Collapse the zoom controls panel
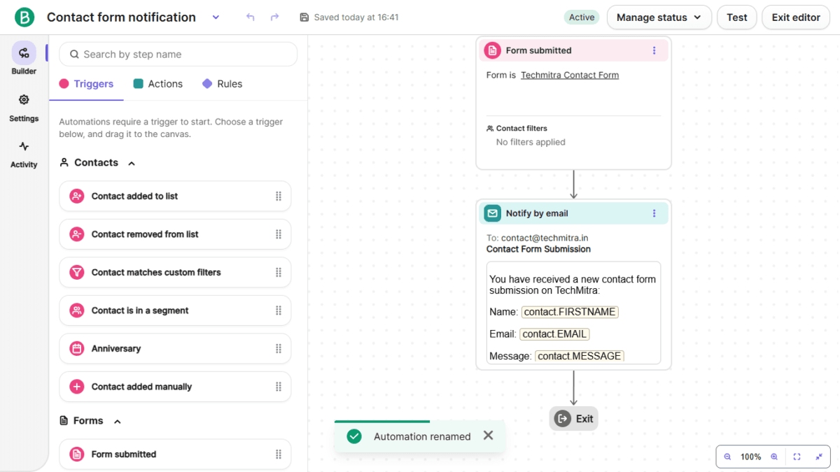This screenshot has width=840, height=472. click(x=819, y=457)
